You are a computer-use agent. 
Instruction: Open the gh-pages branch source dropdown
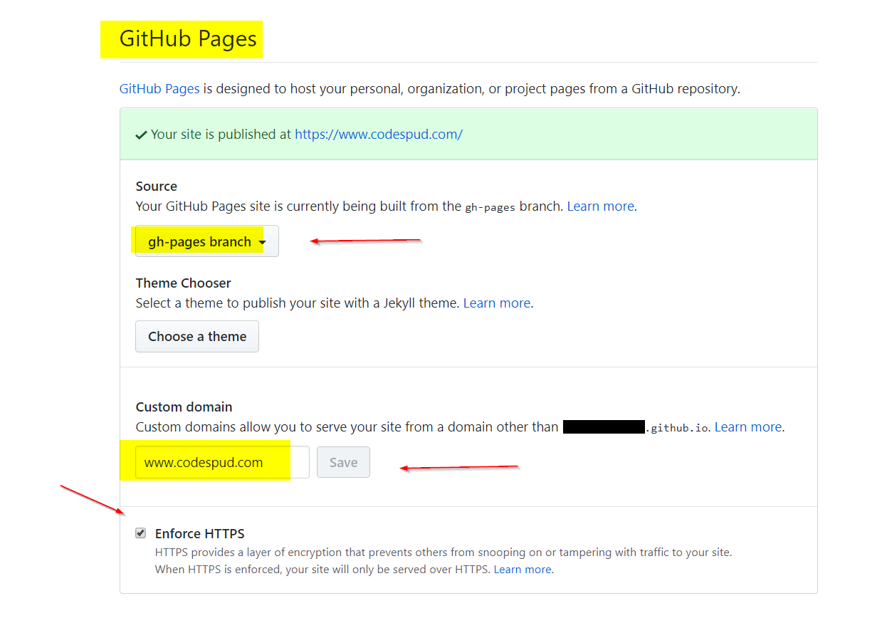click(x=207, y=241)
